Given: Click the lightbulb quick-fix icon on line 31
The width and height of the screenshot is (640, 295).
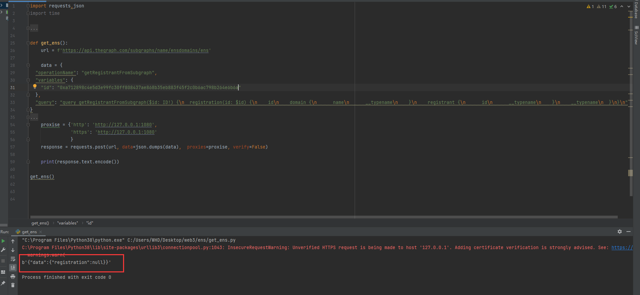Looking at the screenshot, I should [34, 86].
